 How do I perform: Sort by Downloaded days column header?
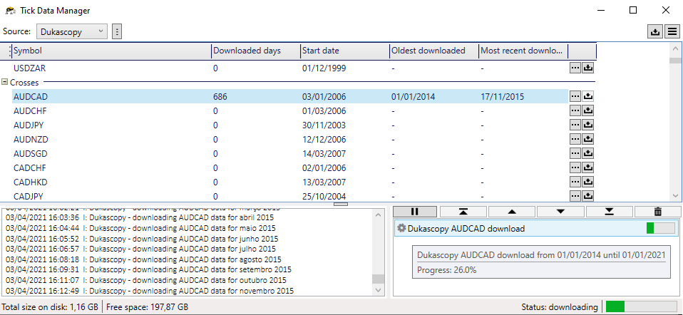coord(256,51)
